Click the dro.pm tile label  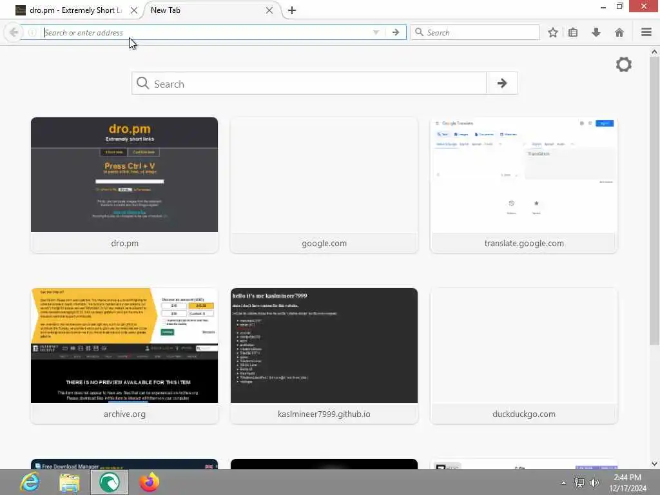[x=124, y=243]
